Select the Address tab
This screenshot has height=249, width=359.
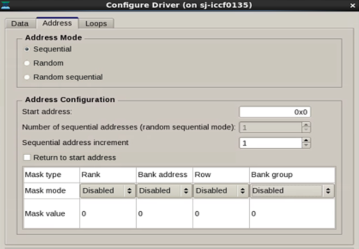[x=57, y=23]
